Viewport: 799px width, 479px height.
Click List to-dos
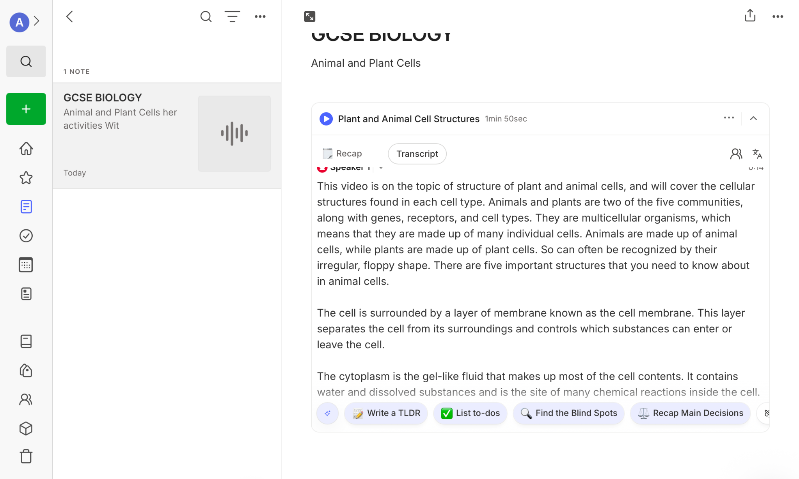470,413
